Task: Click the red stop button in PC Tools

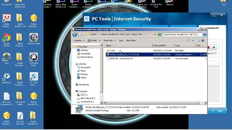Action: (x=208, y=47)
